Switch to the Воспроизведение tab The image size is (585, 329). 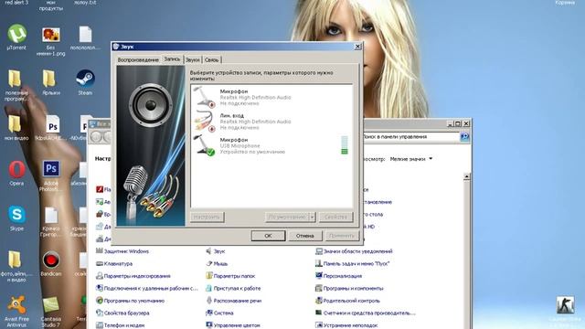click(138, 59)
